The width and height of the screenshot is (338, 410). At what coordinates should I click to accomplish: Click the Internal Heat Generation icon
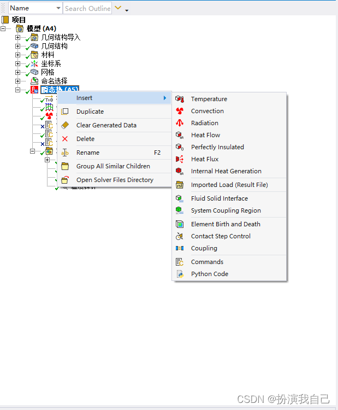(x=180, y=171)
